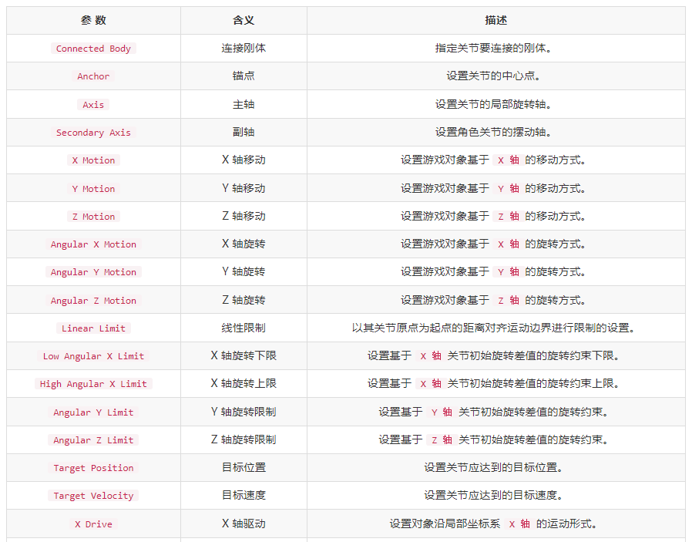The height and width of the screenshot is (542, 692).
Task: Click the 'X 轴旋转' meaning cell
Action: point(244,244)
